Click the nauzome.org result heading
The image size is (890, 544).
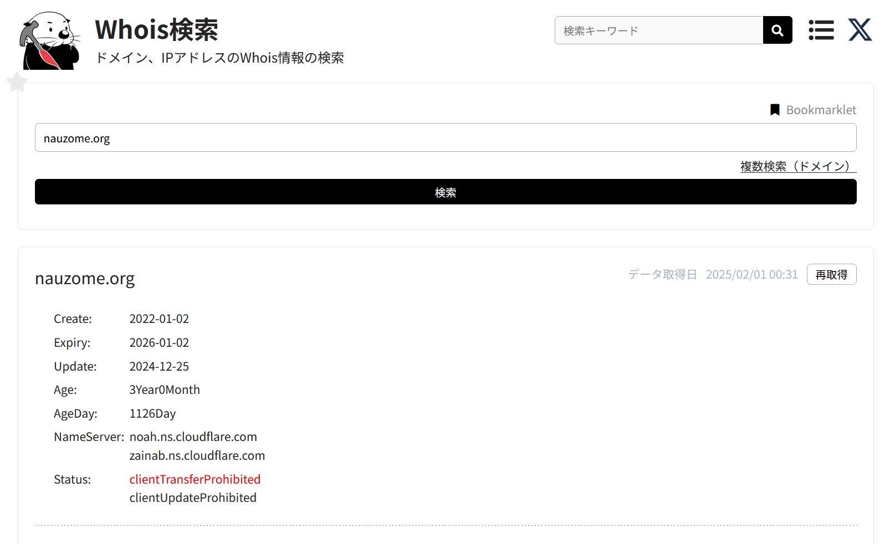coord(85,278)
